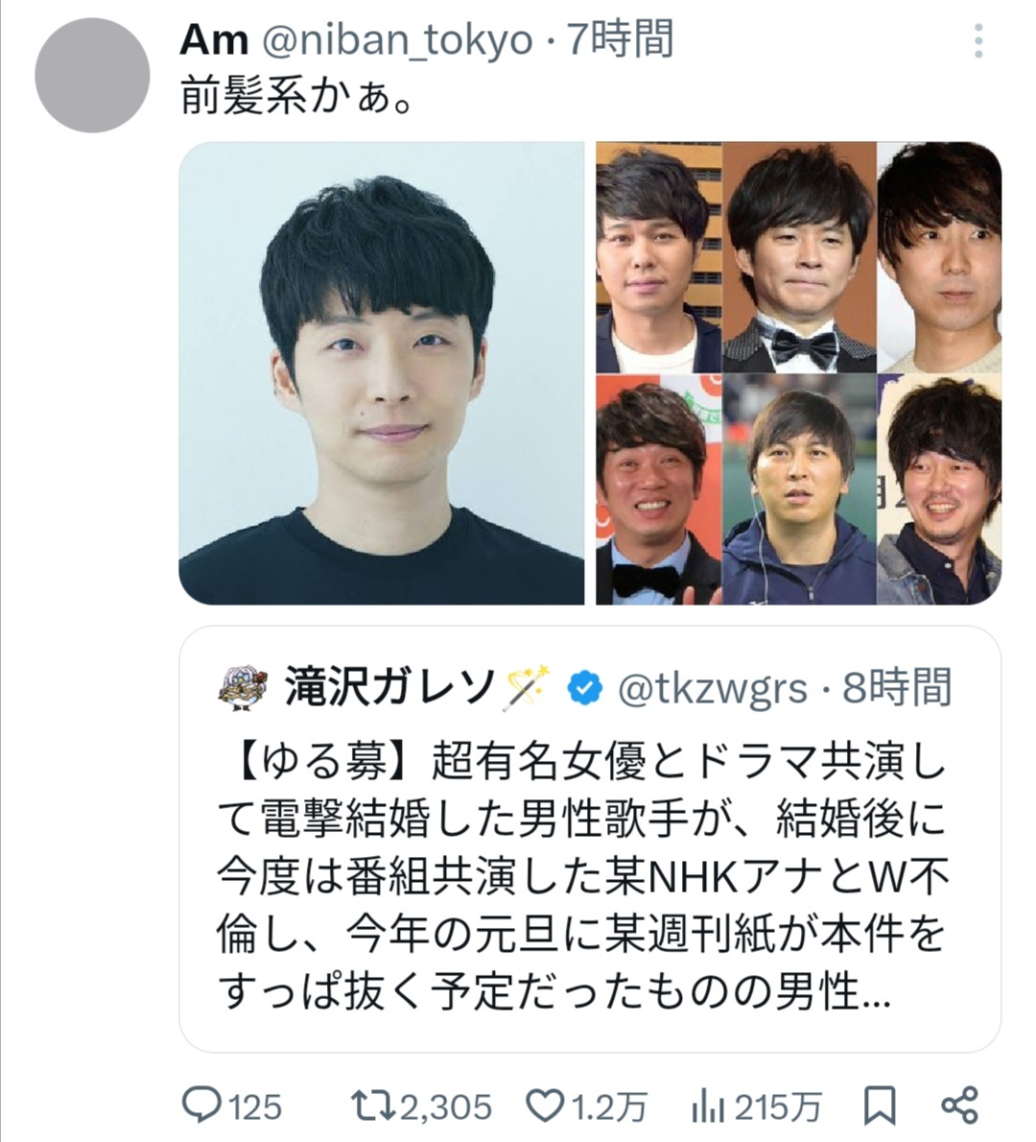Share the tweet using the share icon
This screenshot has width=1036, height=1142.
point(959,1106)
